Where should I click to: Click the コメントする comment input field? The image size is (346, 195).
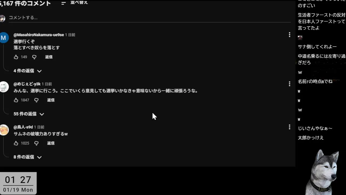pos(149,18)
